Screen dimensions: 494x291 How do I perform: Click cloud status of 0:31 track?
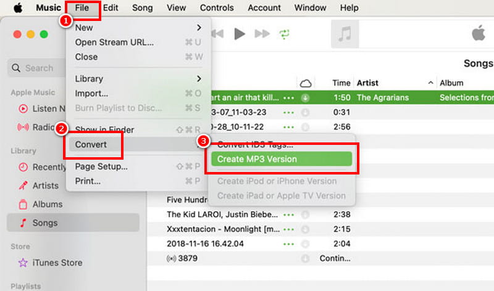tap(305, 112)
